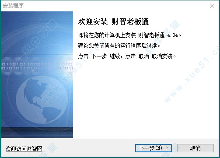Click the 安装程序 window title
Viewport: 220px width, 158px height.
[x=13, y=6]
